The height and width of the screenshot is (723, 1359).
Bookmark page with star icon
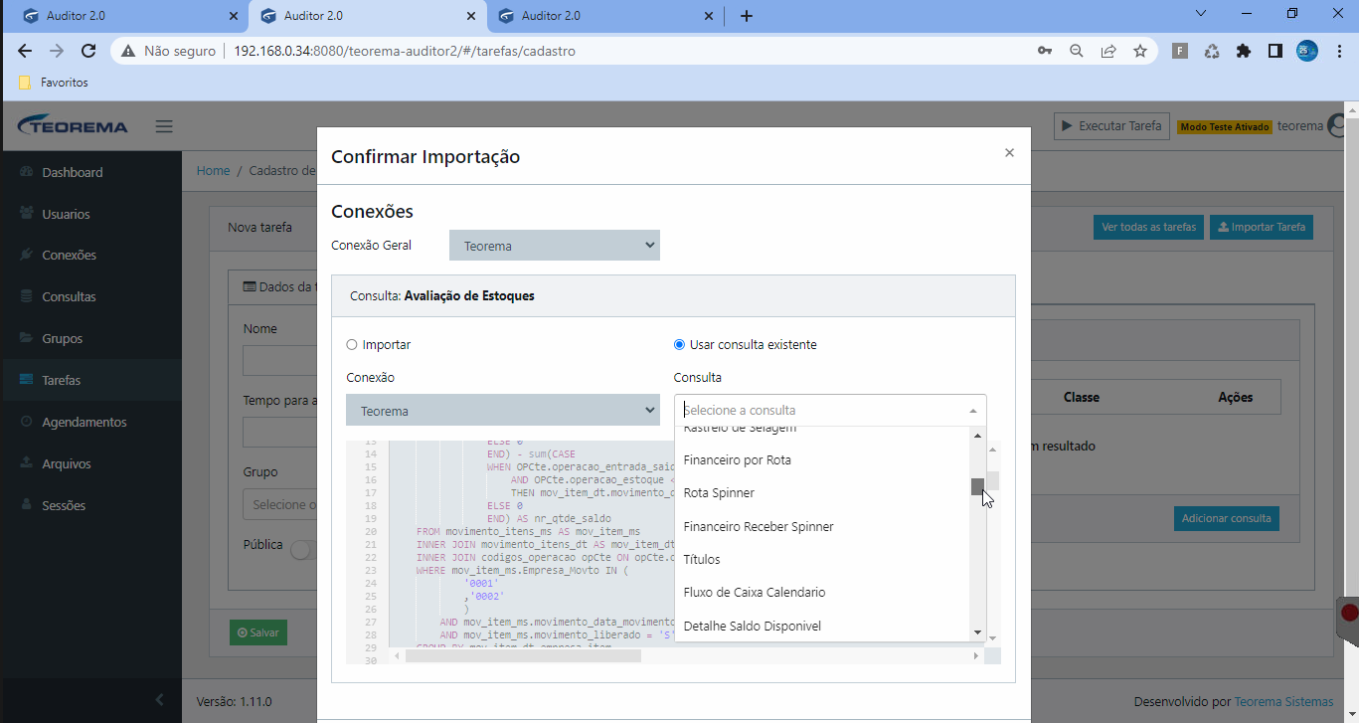point(1140,51)
